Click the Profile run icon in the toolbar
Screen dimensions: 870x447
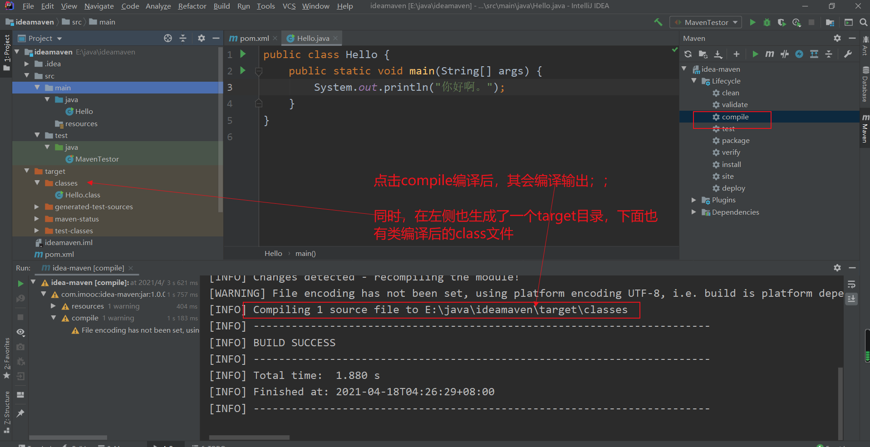pyautogui.click(x=796, y=22)
